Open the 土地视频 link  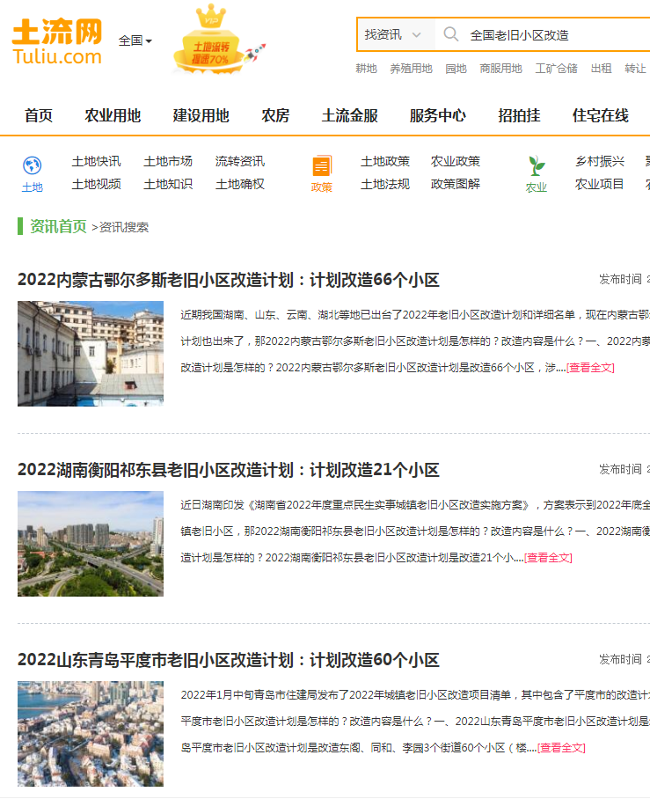96,184
